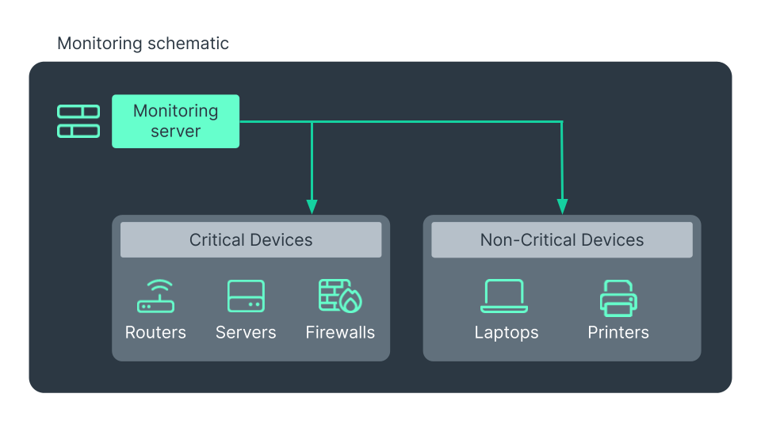This screenshot has width=761, height=428.
Task: Select the Critical Devices header bar
Action: (x=250, y=239)
